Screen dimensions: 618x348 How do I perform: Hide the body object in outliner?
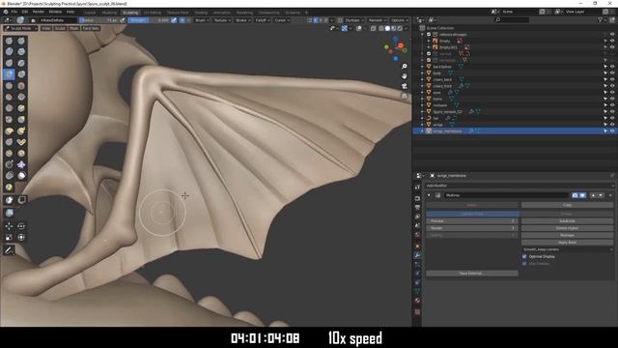coord(612,73)
